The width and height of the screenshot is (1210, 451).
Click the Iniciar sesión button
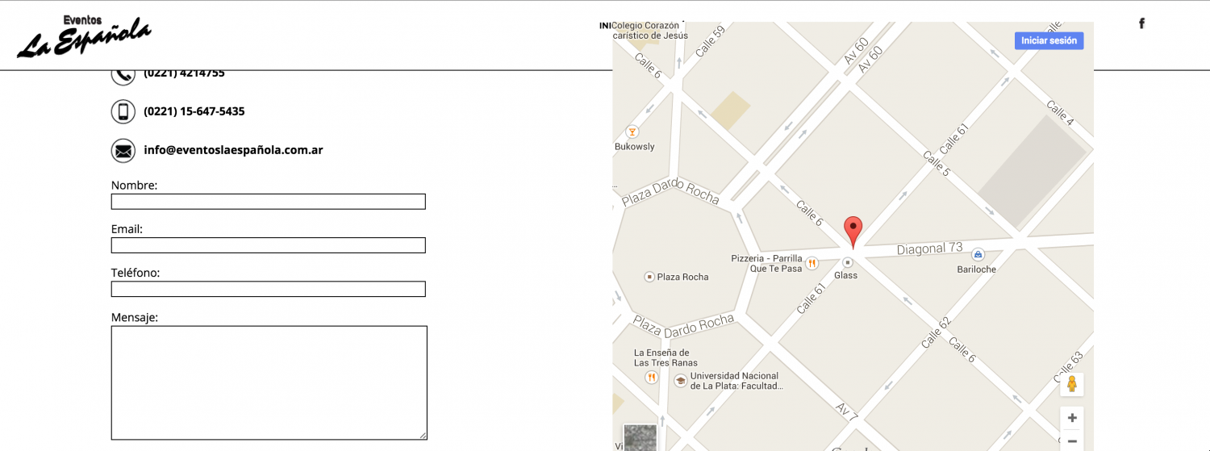pyautogui.click(x=1049, y=40)
